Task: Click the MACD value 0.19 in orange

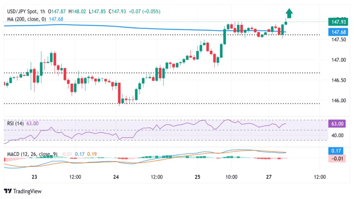Action: [92, 154]
